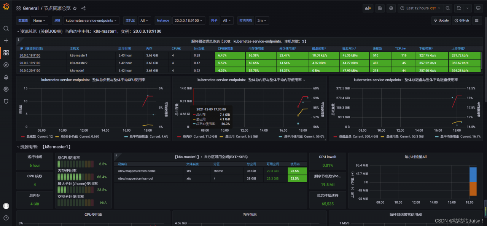487x226 pixels.
Task: Sort table by TCP_tw column
Action: coord(401,49)
